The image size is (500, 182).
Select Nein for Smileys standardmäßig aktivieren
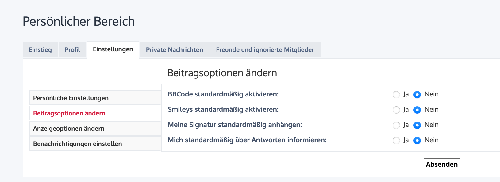point(417,110)
